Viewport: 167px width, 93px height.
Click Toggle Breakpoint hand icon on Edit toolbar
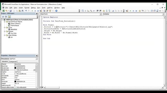pos(104,11)
